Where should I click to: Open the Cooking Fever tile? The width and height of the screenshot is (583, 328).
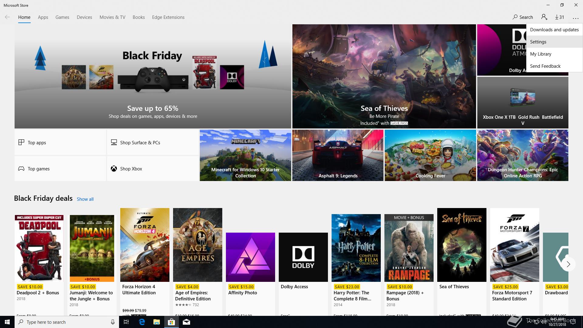pyautogui.click(x=430, y=155)
